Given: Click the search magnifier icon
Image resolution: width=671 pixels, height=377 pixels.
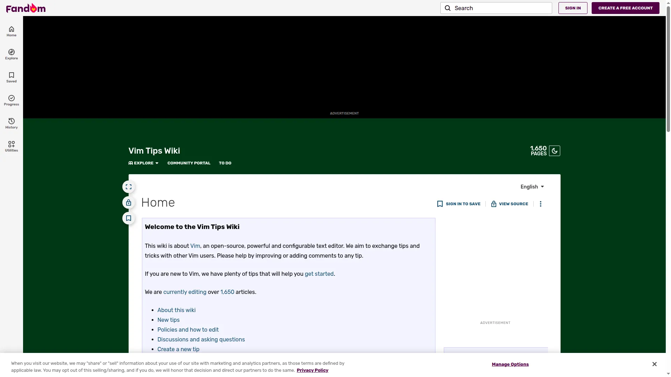Looking at the screenshot, I should tap(448, 8).
